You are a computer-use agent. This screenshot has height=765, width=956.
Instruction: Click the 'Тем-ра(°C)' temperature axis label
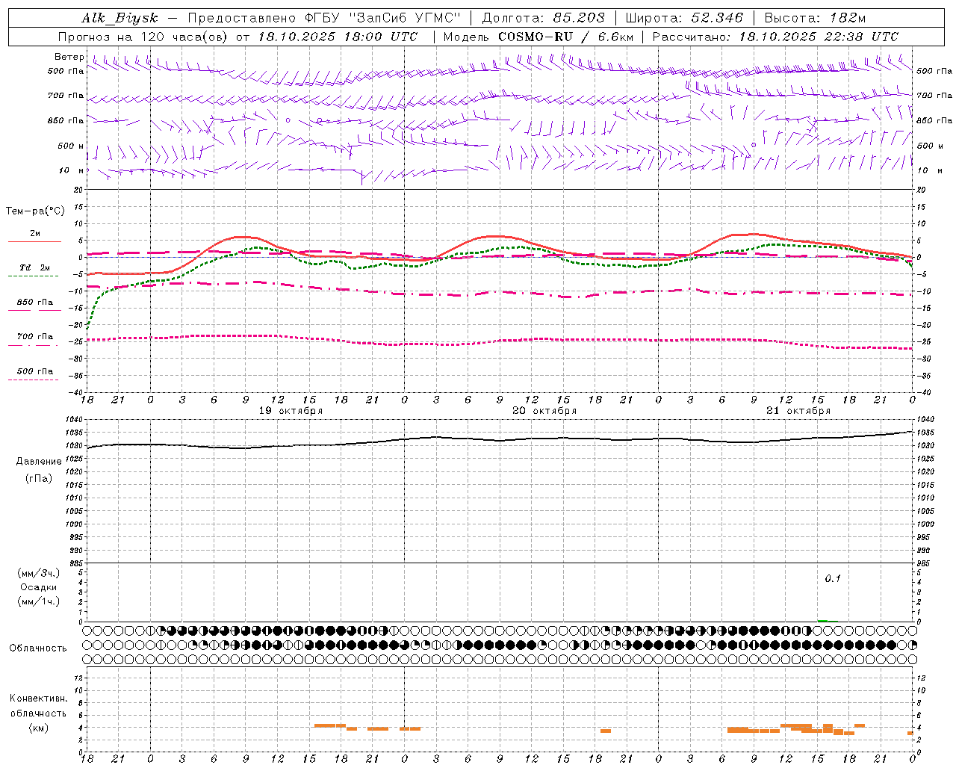(35, 211)
